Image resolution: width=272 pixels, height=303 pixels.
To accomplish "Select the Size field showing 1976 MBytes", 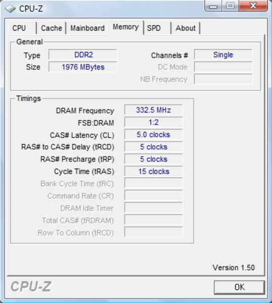I will point(83,67).
